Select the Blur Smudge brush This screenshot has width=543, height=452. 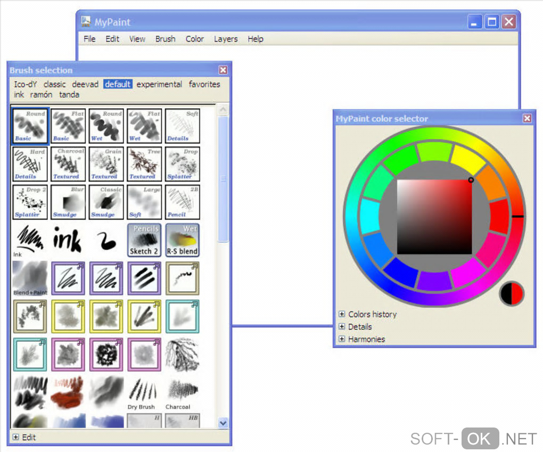(x=68, y=202)
